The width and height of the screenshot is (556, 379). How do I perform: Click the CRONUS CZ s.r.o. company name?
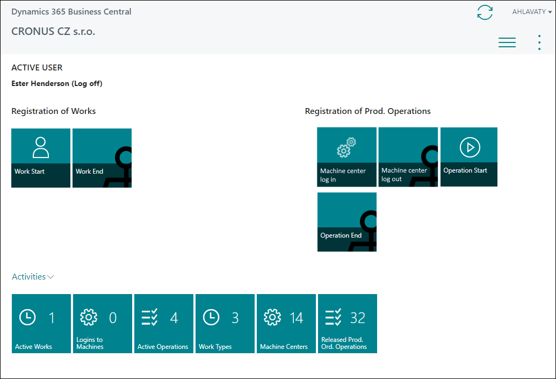coord(53,32)
